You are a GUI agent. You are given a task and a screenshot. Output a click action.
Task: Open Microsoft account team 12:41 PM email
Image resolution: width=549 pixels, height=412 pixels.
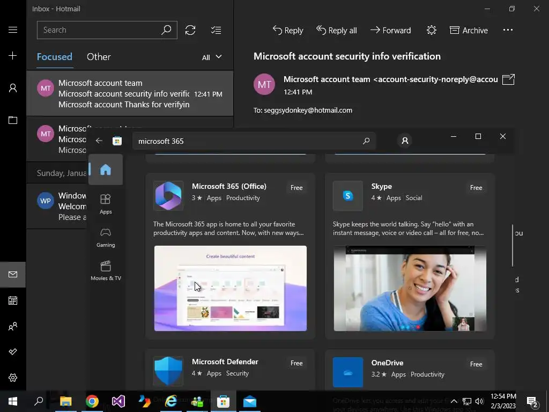(x=130, y=93)
